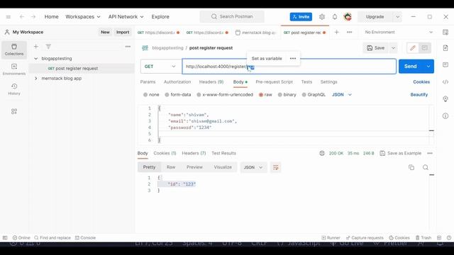Click the Beautify link

pos(419,94)
